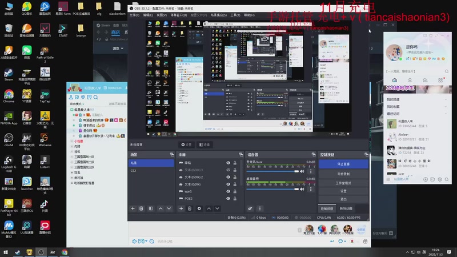Move selected source down in Sources panel
The height and width of the screenshot is (257, 457).
(x=218, y=208)
